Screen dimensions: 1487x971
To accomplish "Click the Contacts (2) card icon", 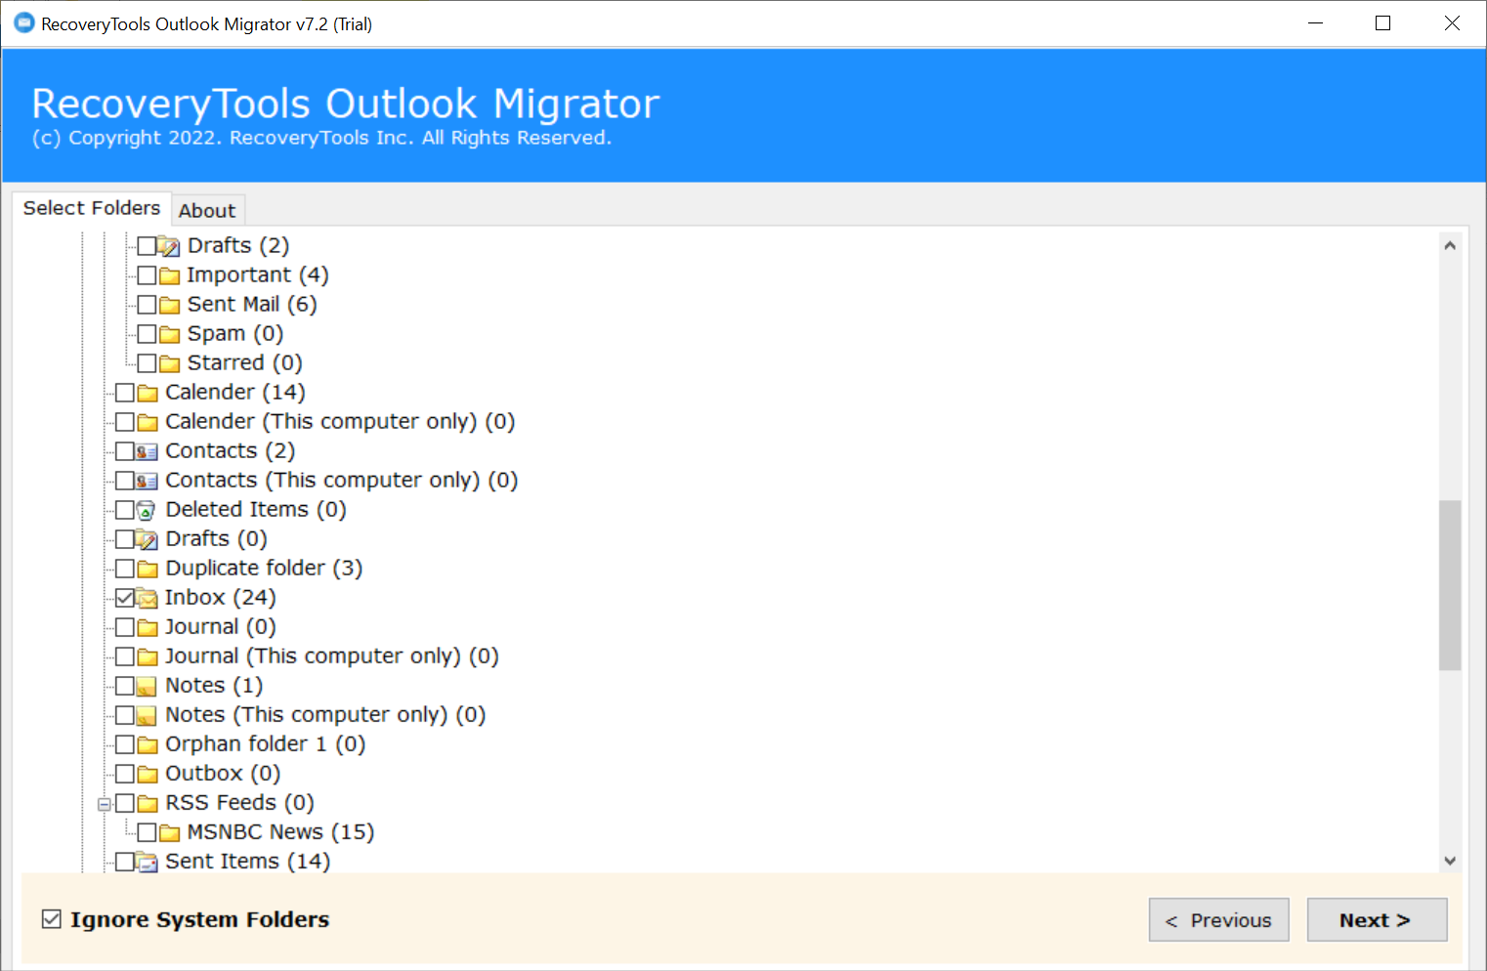I will pos(147,451).
